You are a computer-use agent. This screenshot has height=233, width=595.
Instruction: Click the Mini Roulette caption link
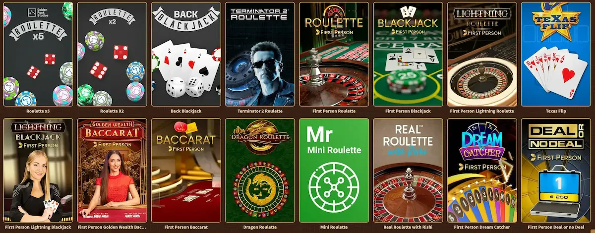tap(334, 228)
